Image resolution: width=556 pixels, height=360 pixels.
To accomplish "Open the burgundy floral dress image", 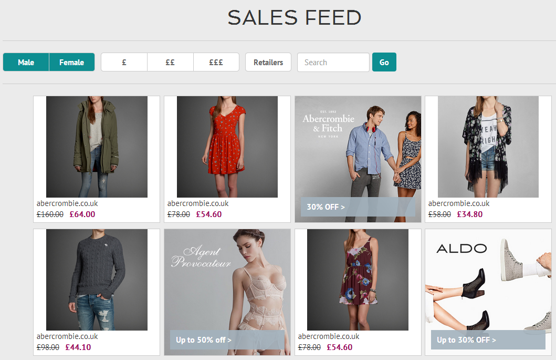I will pyautogui.click(x=358, y=280).
